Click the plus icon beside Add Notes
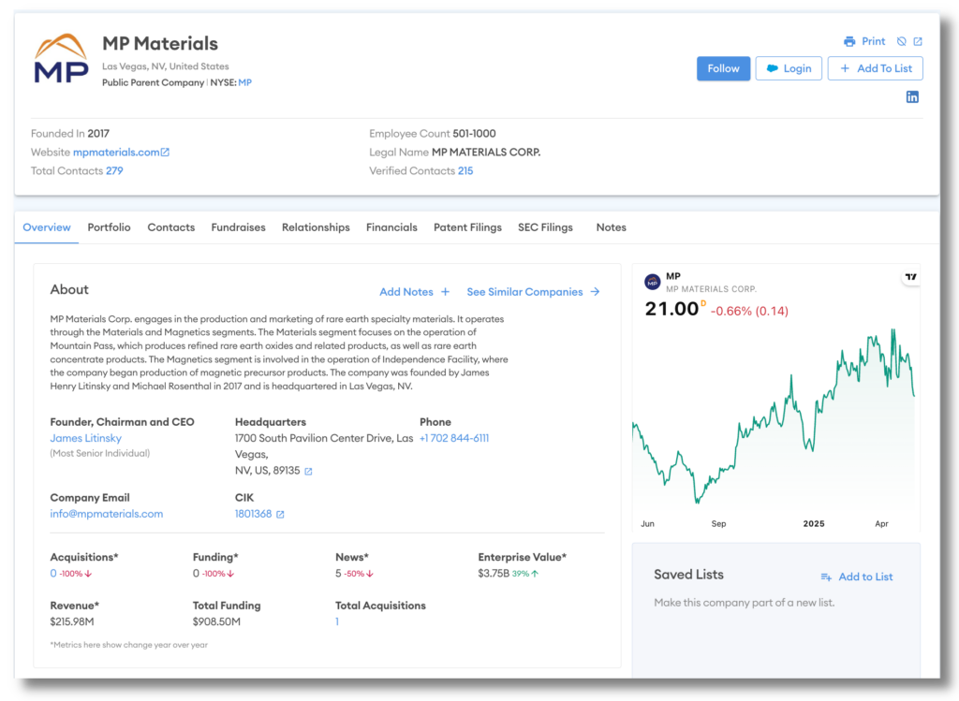Screen dimensions: 959x701 [445, 292]
